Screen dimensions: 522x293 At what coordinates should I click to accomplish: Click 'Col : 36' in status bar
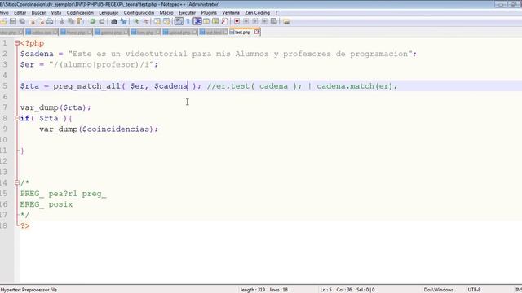[344, 290]
